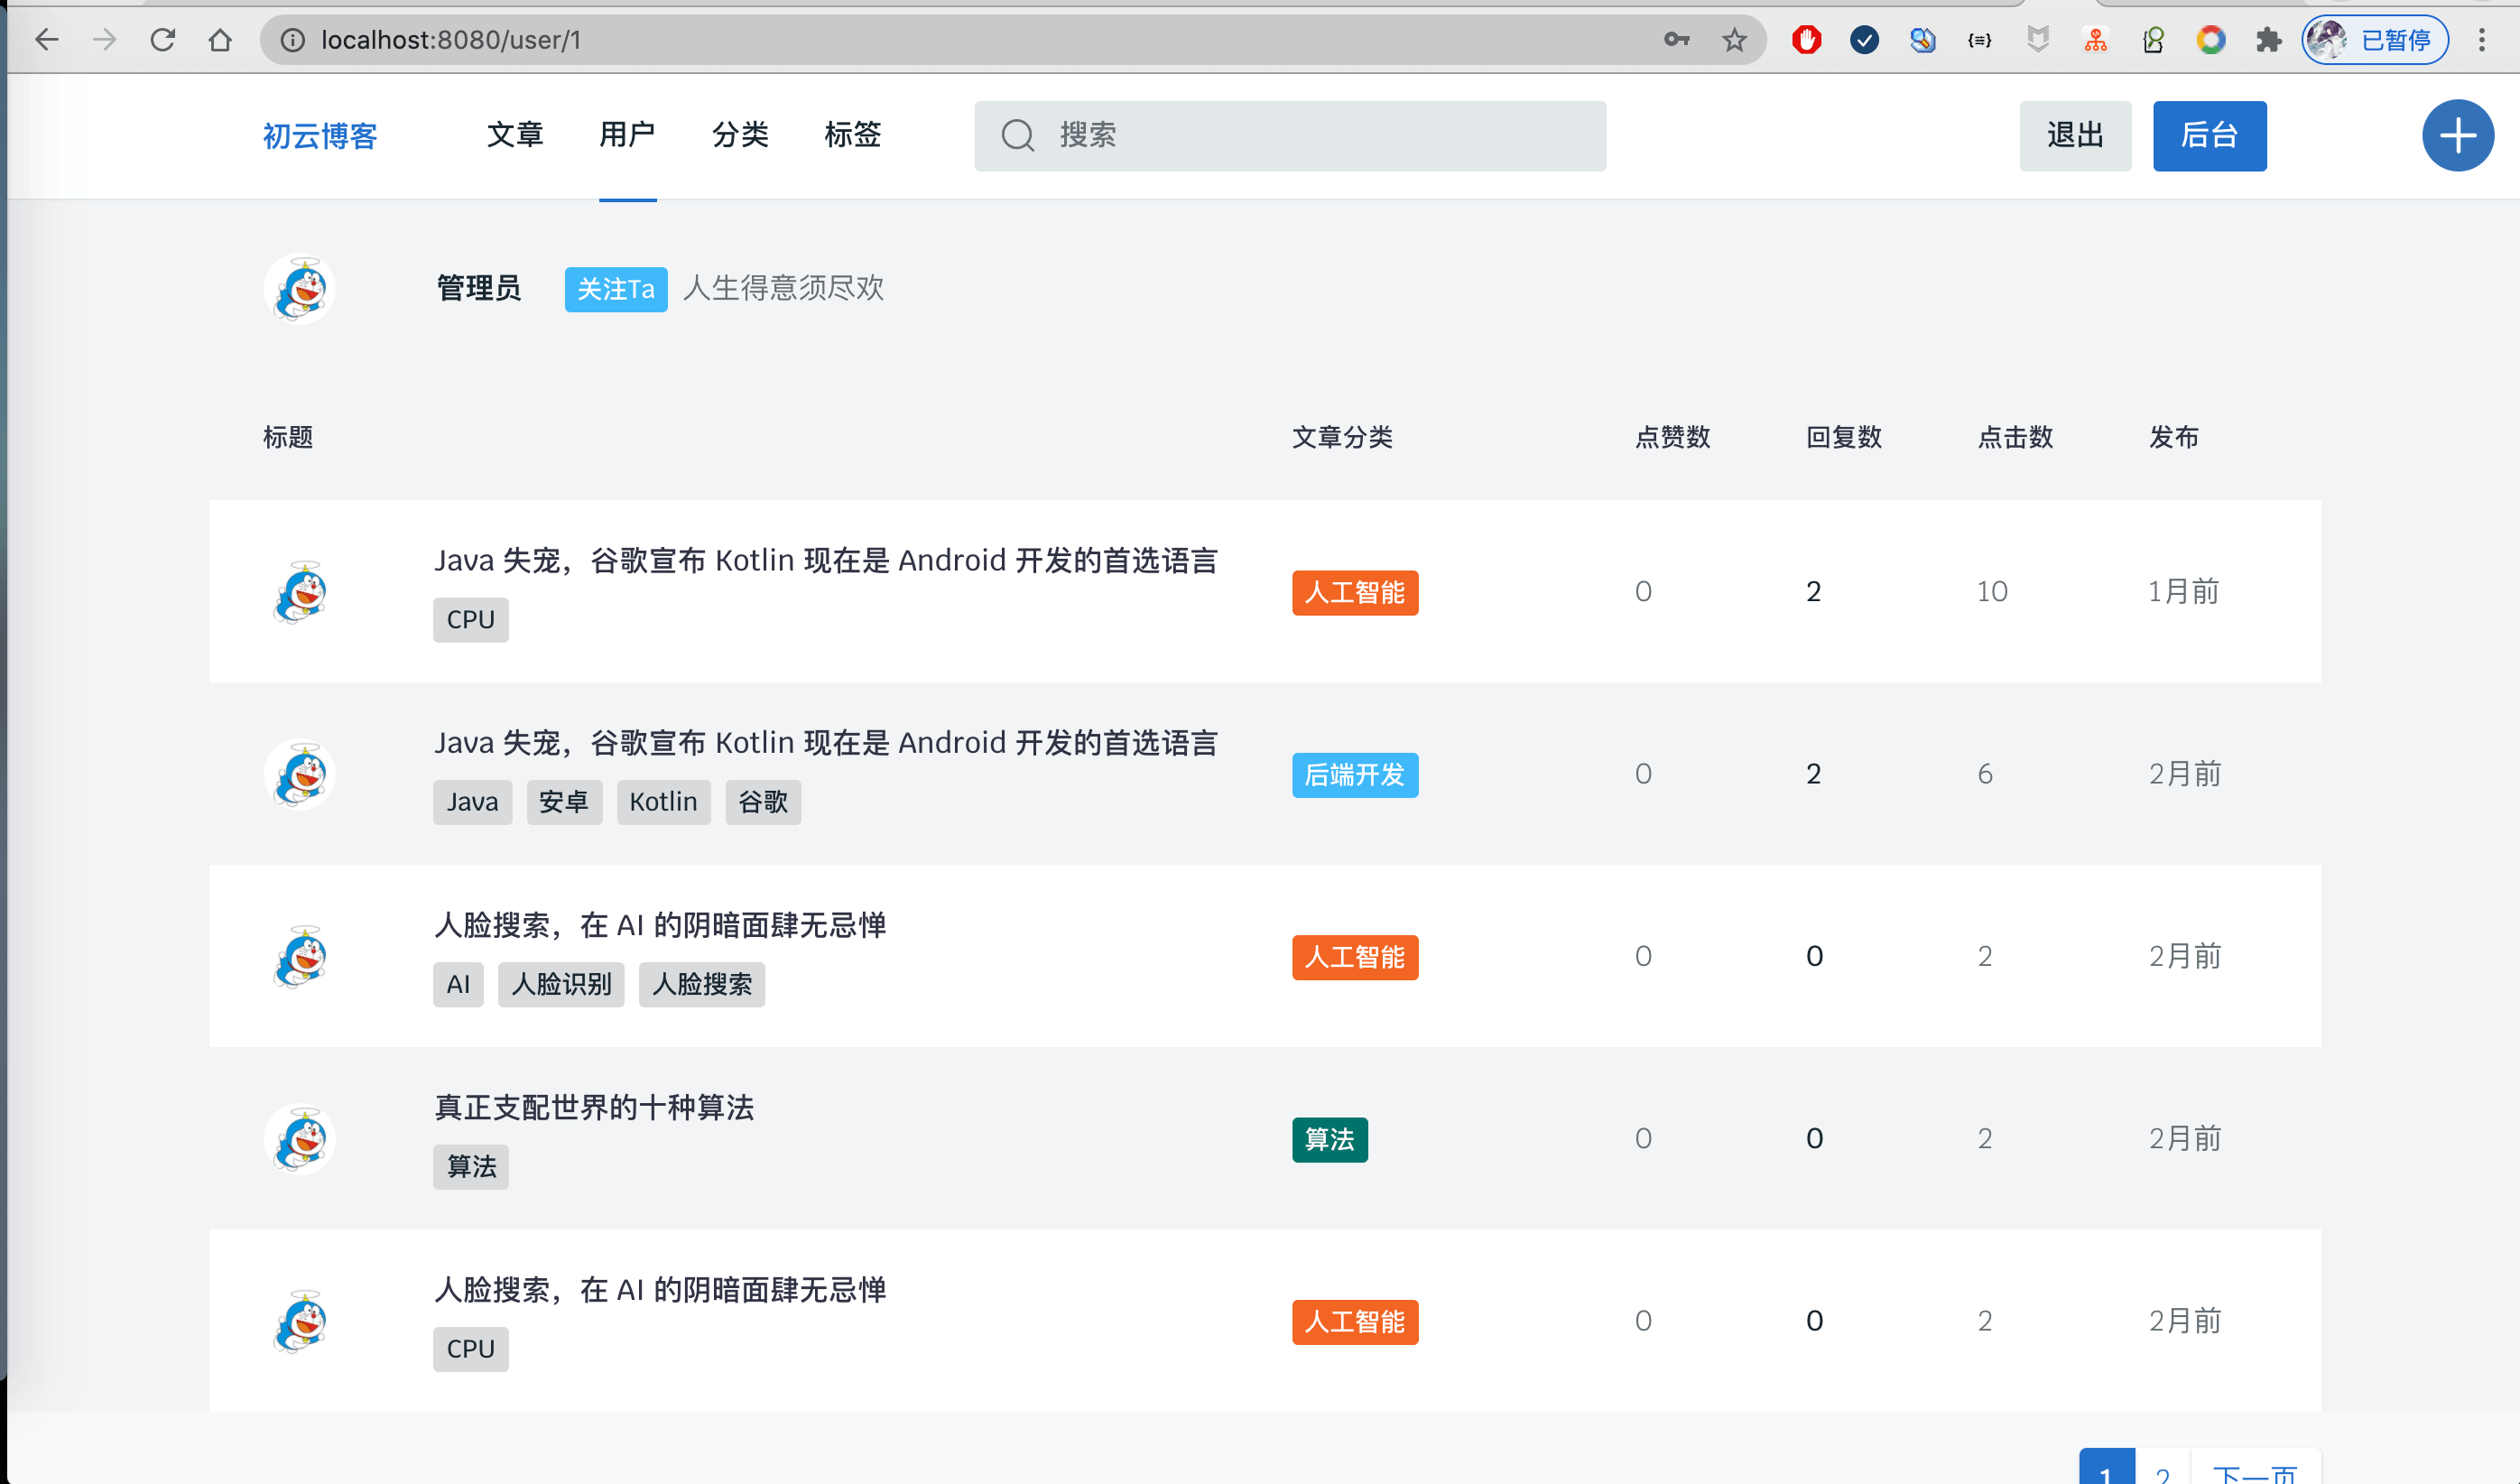The image size is (2520, 1484).
Task: Toggle follow with the 关注Ta button
Action: [x=615, y=289]
